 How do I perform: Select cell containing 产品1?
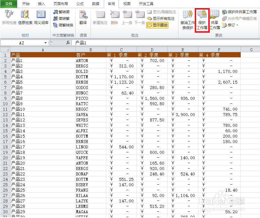click(x=43, y=61)
